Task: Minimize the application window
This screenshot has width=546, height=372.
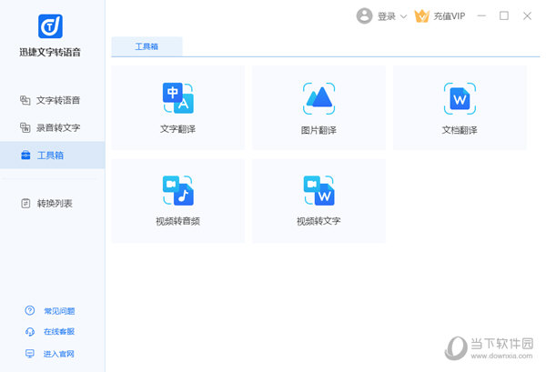Action: click(x=481, y=16)
